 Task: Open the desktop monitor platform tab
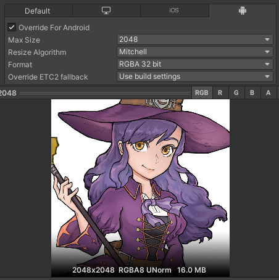point(106,10)
